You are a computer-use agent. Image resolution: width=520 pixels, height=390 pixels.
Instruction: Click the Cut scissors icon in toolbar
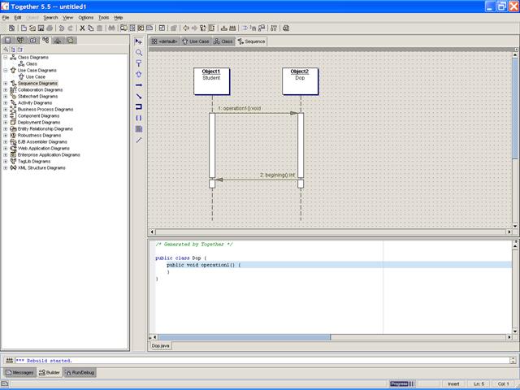81,28
